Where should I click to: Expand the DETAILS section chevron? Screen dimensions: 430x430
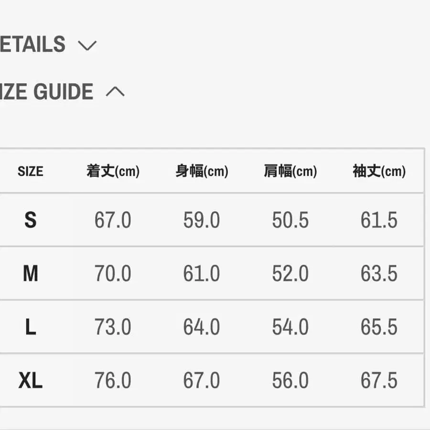tap(87, 45)
